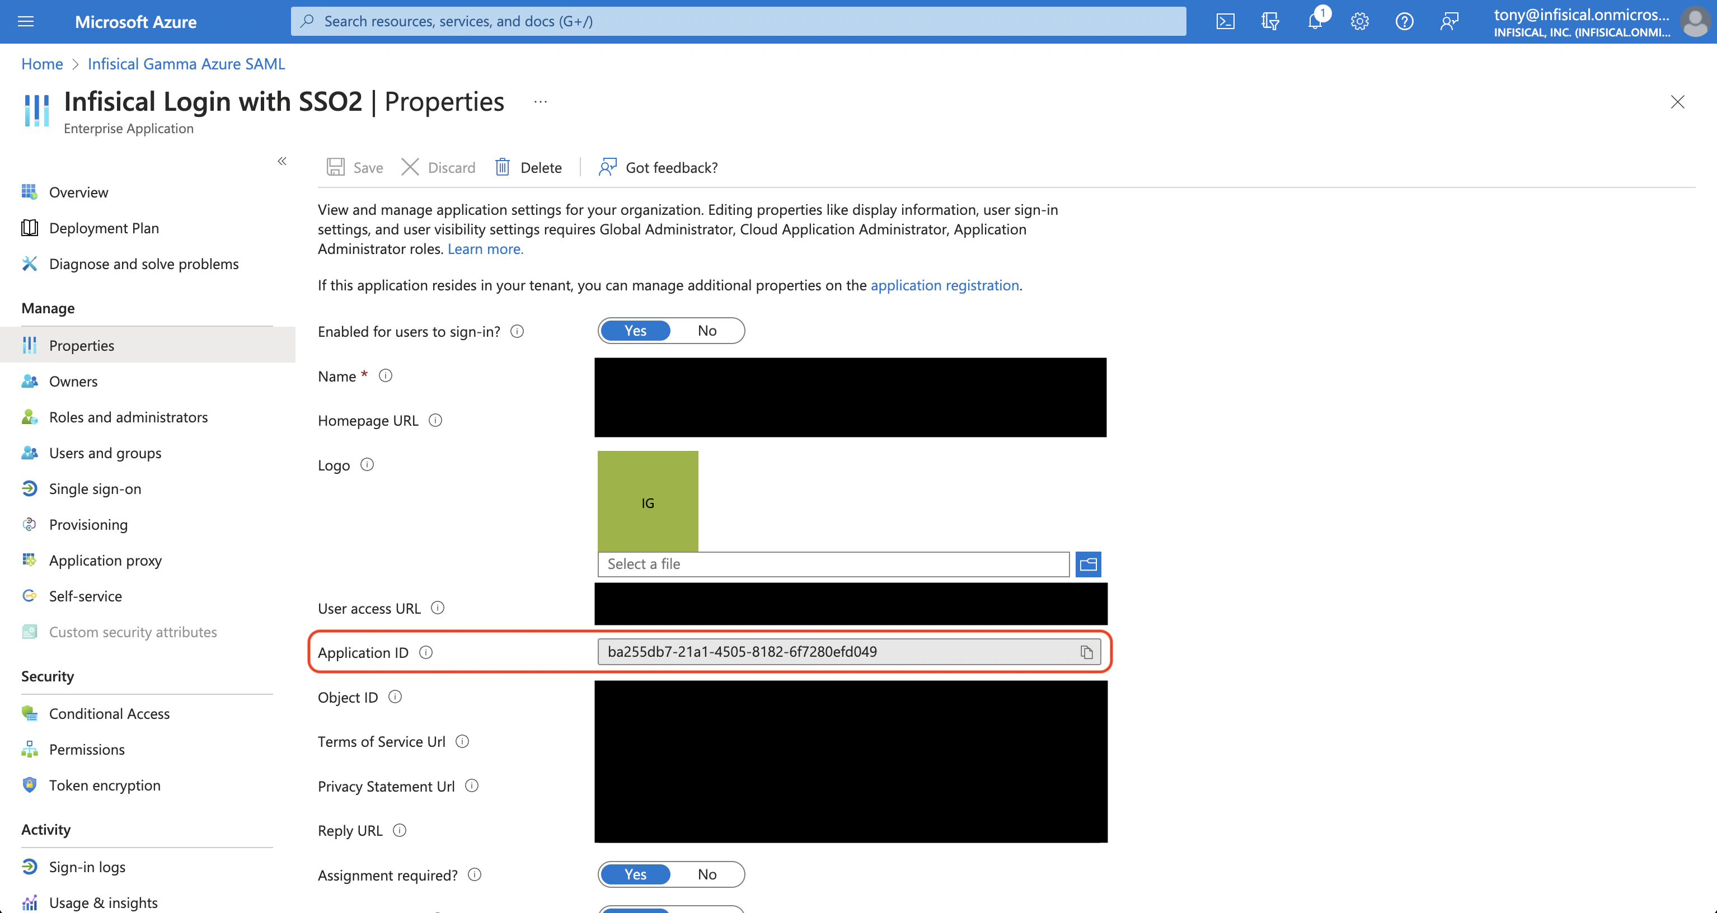The height and width of the screenshot is (913, 1717).
Task: Open the more options ellipsis beside Properties
Action: (541, 101)
